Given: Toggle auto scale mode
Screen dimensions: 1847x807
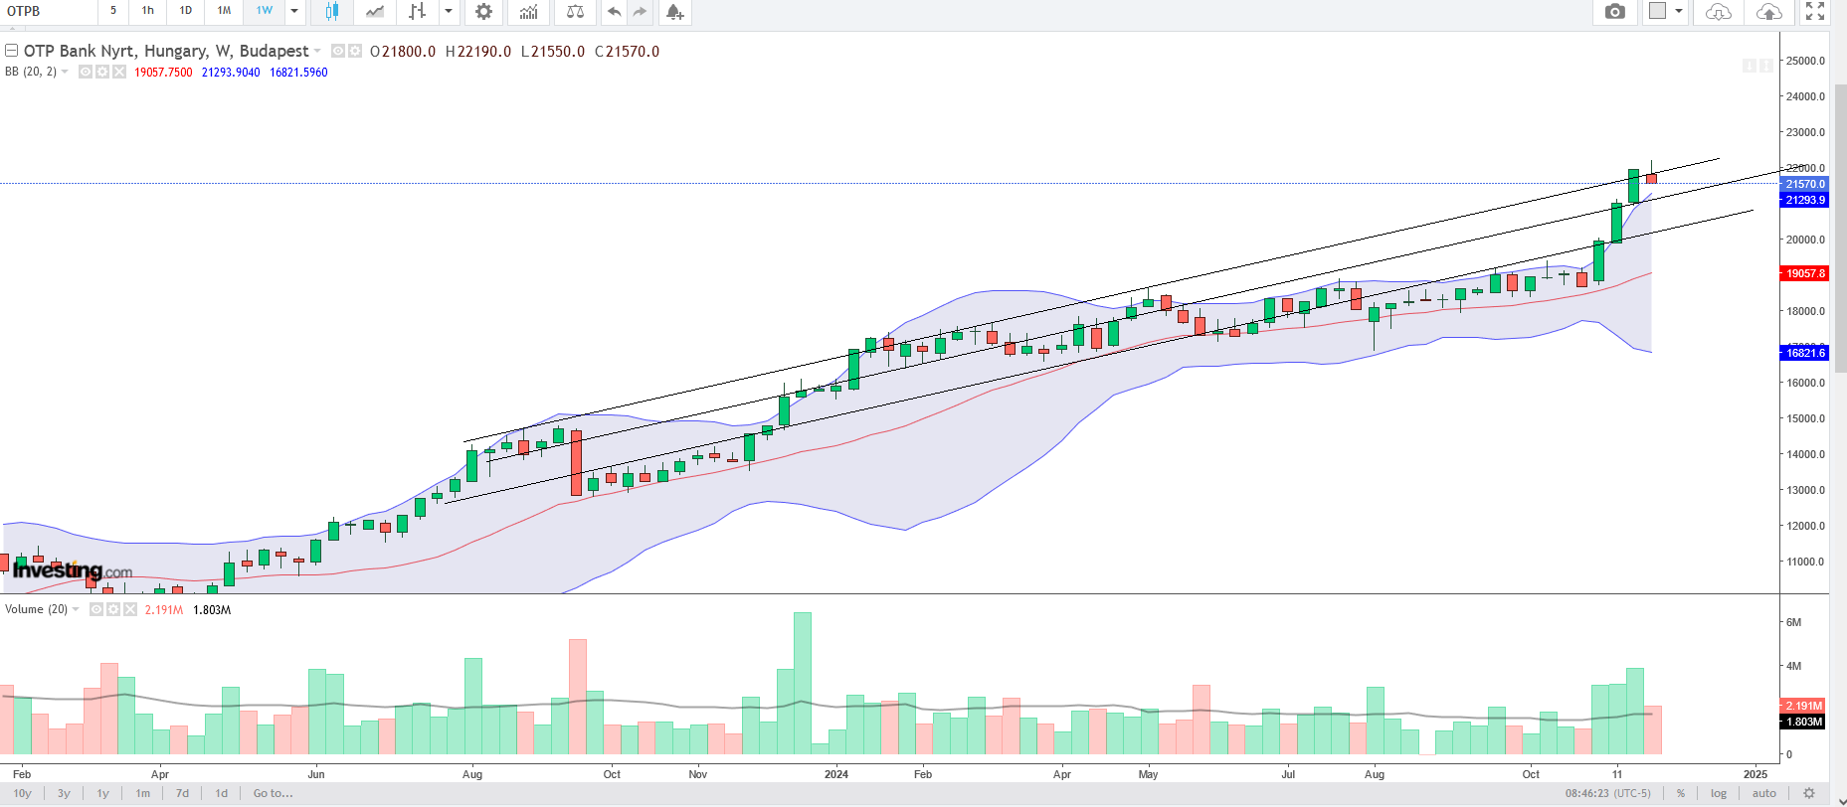Looking at the screenshot, I should pos(1764,793).
